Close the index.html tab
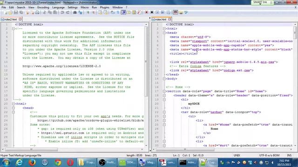The height and width of the screenshot is (167, 298). coord(169,19)
